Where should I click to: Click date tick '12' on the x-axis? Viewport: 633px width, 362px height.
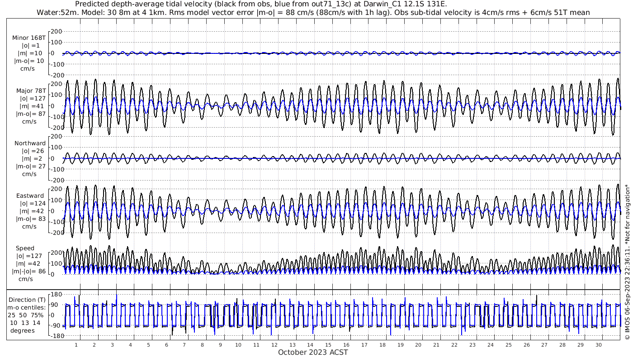click(274, 344)
